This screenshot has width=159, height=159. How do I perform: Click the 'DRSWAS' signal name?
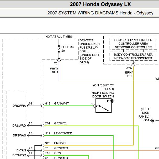[x=19, y=135]
